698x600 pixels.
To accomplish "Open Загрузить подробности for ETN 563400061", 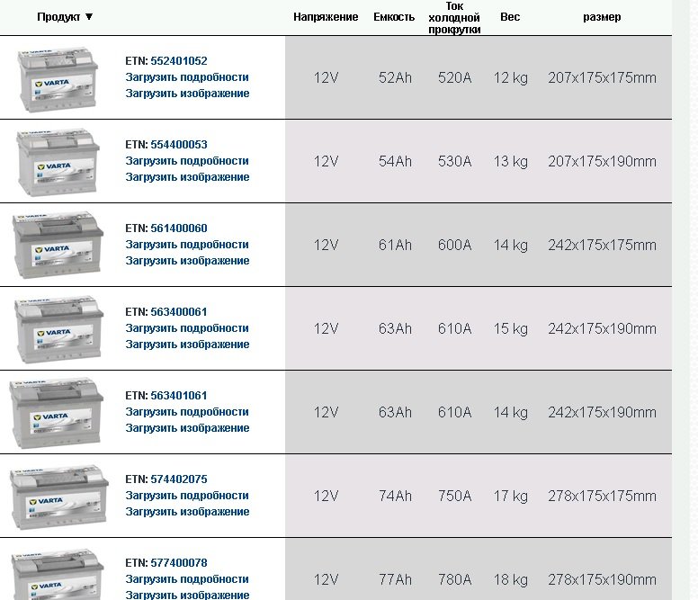I will pos(187,328).
